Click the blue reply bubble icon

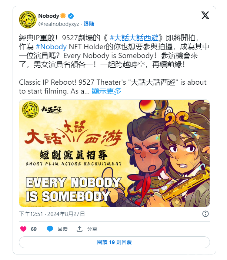[50, 229]
